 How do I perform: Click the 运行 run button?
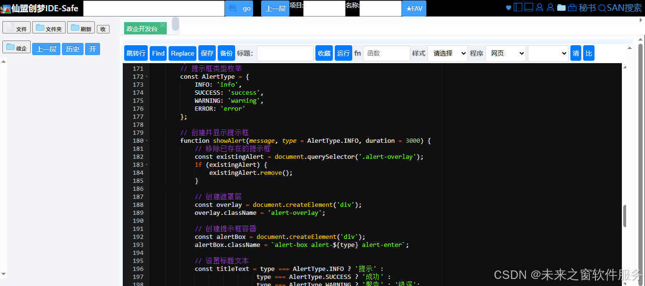(x=343, y=53)
